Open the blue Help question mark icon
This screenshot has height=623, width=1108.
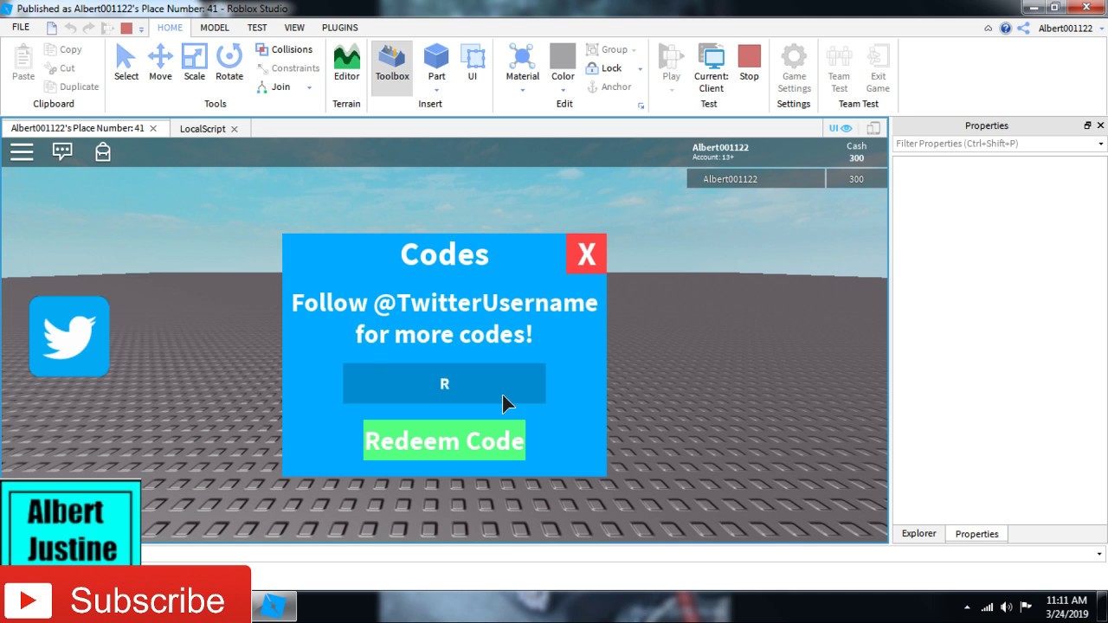pos(1005,29)
